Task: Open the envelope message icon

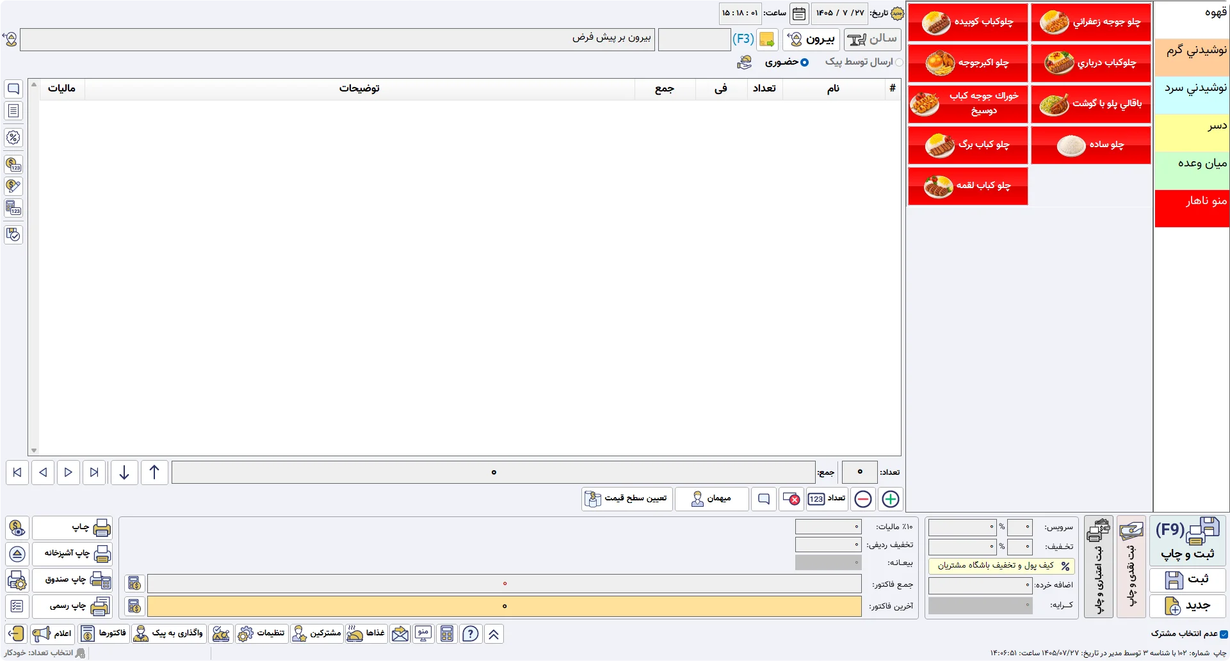Action: pyautogui.click(x=400, y=634)
